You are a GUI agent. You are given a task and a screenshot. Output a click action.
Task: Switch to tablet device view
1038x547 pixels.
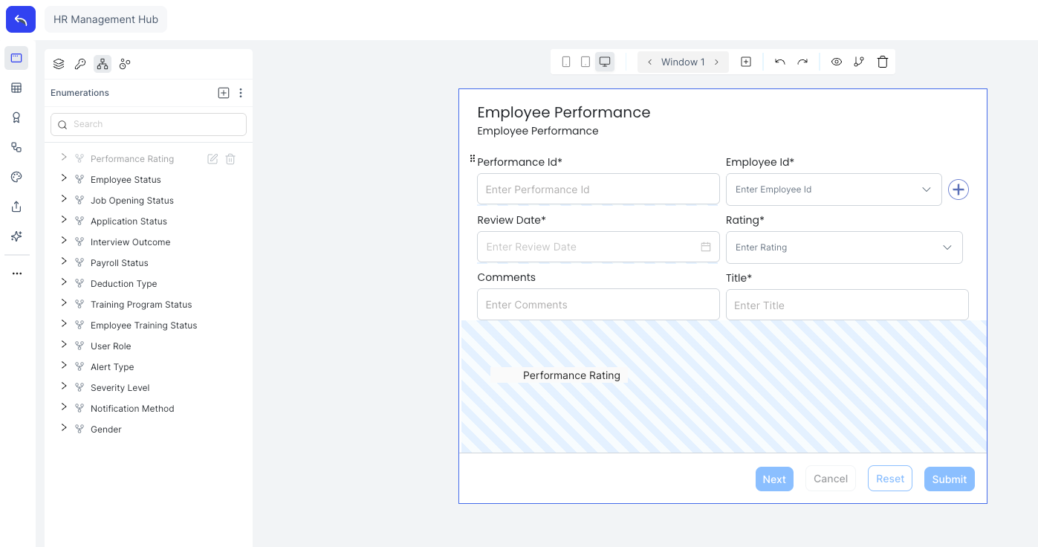pyautogui.click(x=586, y=62)
